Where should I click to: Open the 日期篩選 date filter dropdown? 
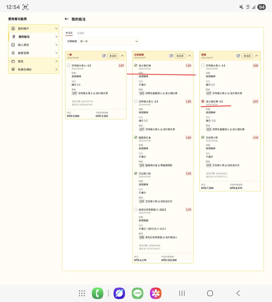coord(109,41)
